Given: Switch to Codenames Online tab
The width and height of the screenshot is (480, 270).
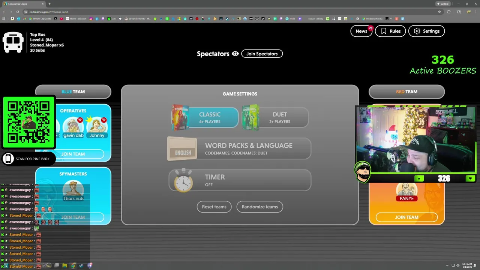Looking at the screenshot, I should tap(23, 4).
